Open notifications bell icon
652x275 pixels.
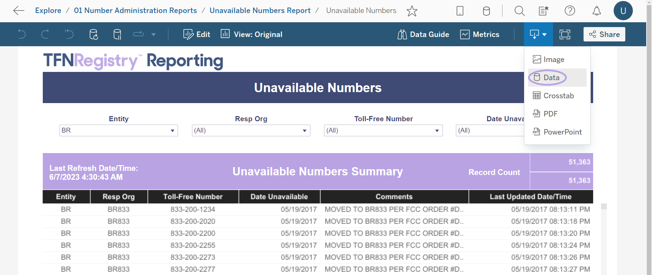coord(597,11)
